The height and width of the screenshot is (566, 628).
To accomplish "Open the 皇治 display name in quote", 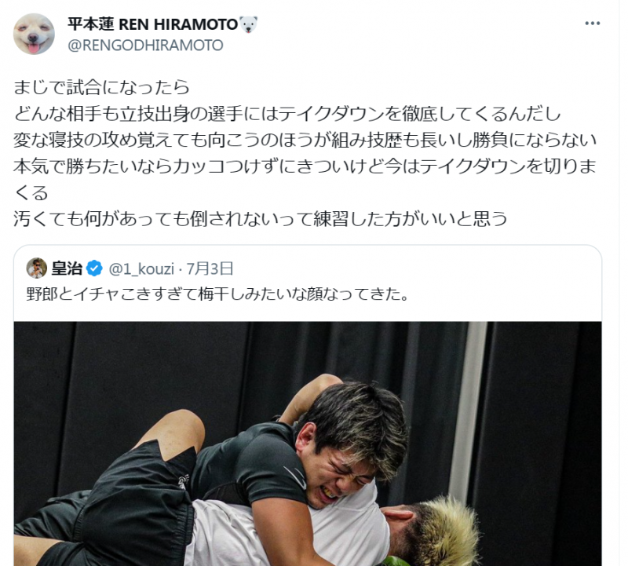I will 67,268.
